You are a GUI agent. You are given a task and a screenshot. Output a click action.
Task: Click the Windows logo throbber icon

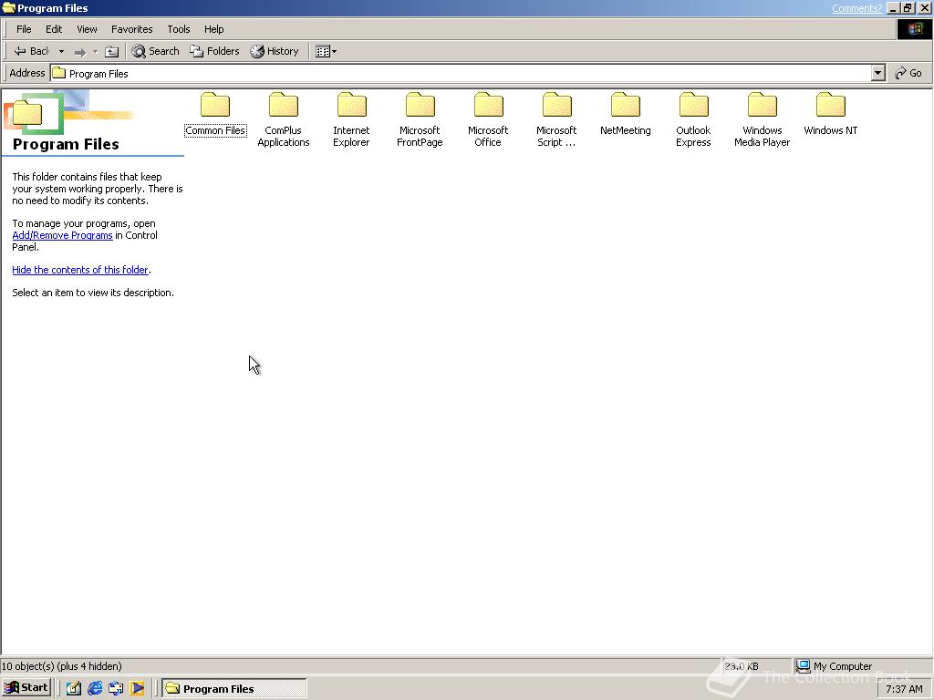pos(914,29)
